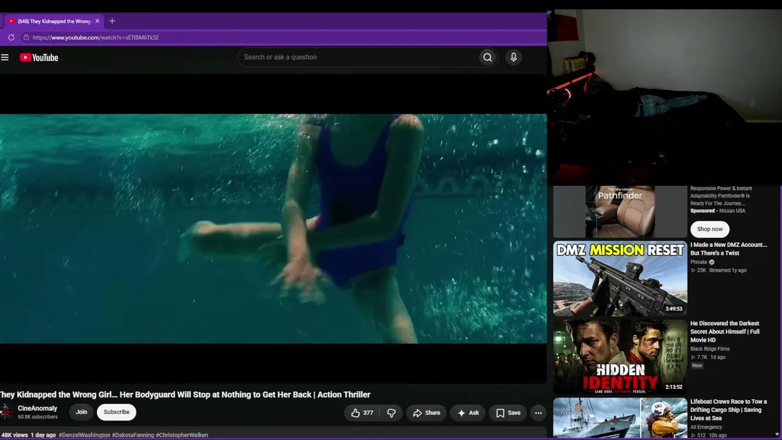Screen dimensions: 782x440
Task: Click 'Shop now' on the Nissan ad
Action: 710,229
